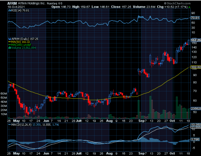Click the volume value tag on right axis
201x156 pixels.
196,109
